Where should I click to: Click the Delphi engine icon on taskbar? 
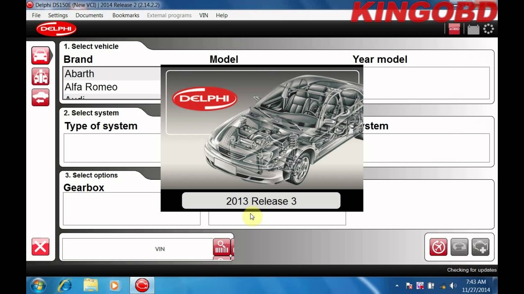tap(142, 285)
